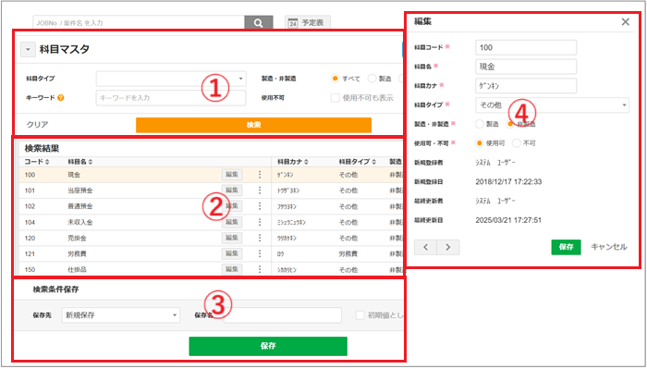Select code 150 cell in results
The height and width of the screenshot is (369, 647).
pyautogui.click(x=30, y=269)
